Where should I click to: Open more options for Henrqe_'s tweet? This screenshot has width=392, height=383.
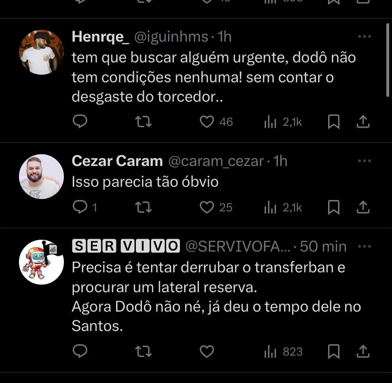[364, 37]
